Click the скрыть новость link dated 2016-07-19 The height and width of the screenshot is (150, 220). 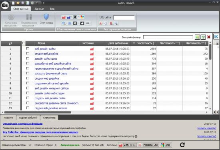pos(207,128)
